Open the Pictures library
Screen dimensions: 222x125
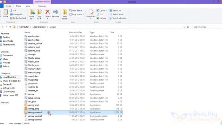pyautogui.click(x=6, y=62)
